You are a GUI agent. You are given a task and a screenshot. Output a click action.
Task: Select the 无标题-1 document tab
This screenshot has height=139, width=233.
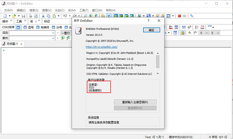coord(12,44)
